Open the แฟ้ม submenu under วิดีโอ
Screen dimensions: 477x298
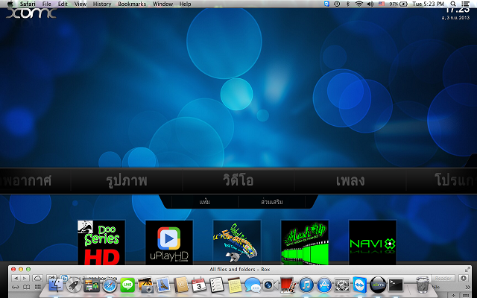(205, 202)
